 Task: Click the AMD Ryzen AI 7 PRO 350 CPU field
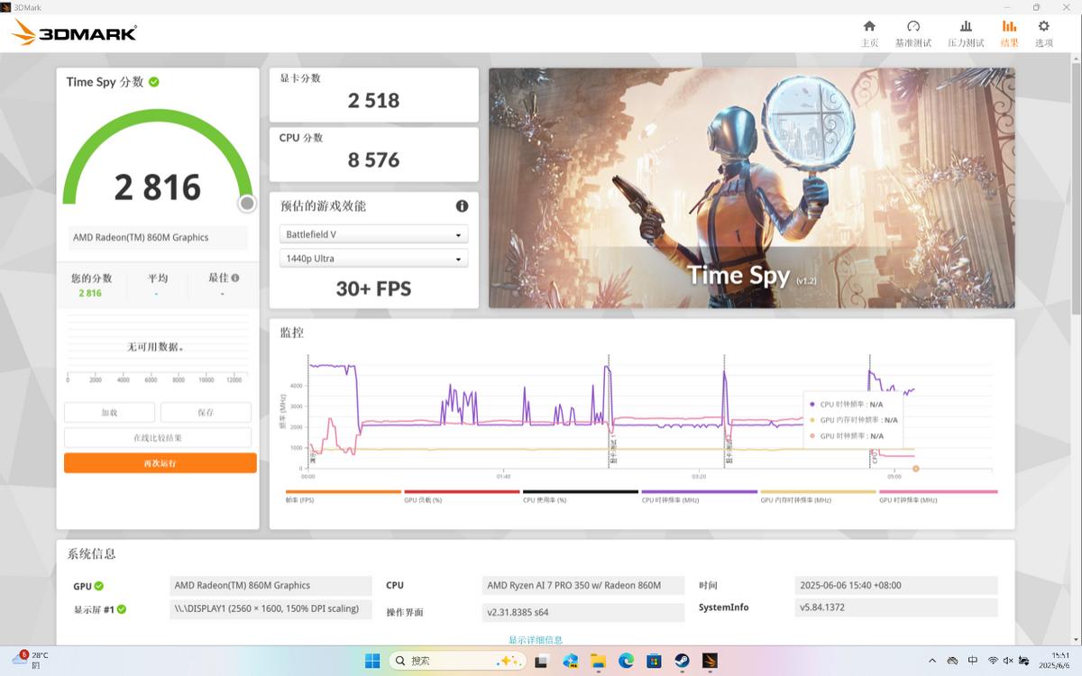point(583,585)
